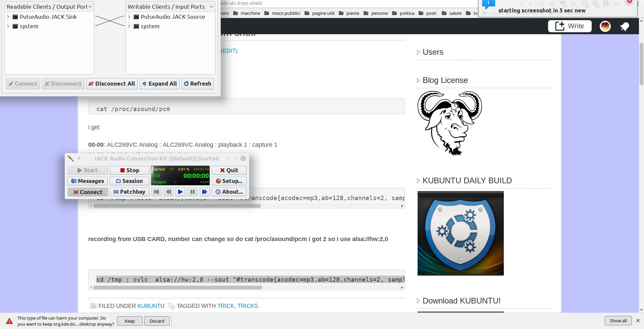Close the downloads bar
The width and height of the screenshot is (644, 329).
point(638,321)
